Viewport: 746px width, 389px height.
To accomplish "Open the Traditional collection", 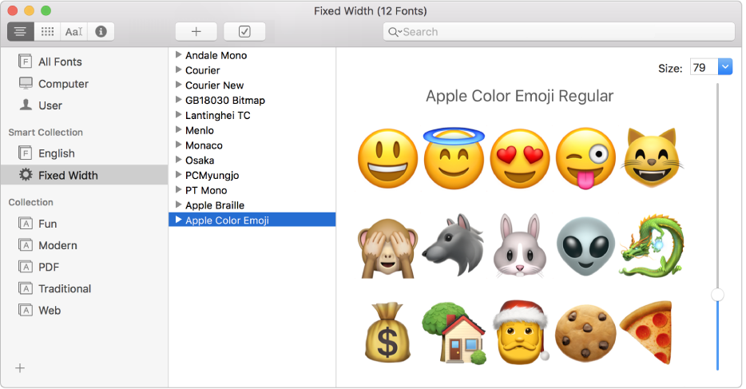I will coord(65,288).
